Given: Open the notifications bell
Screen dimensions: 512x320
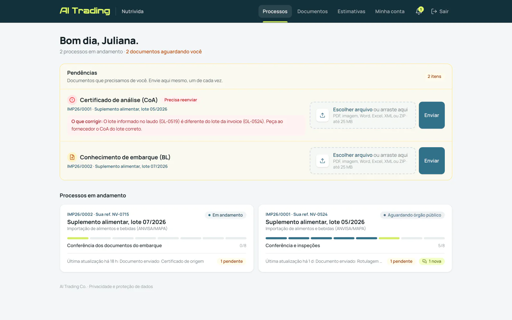Looking at the screenshot, I should pos(419,11).
